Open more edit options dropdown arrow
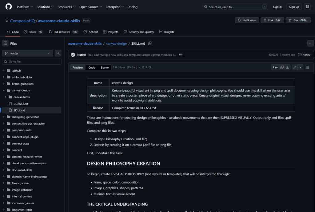 tap(300, 67)
